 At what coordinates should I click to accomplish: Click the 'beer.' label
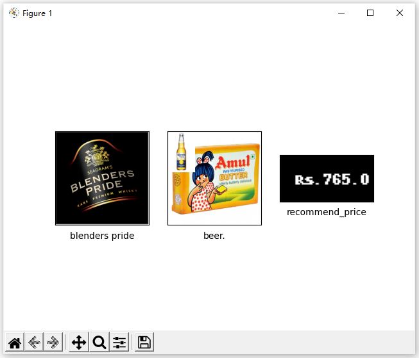[x=214, y=236]
